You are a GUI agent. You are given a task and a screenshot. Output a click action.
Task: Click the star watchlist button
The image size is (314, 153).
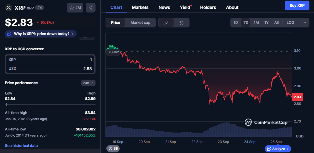tap(75, 7)
